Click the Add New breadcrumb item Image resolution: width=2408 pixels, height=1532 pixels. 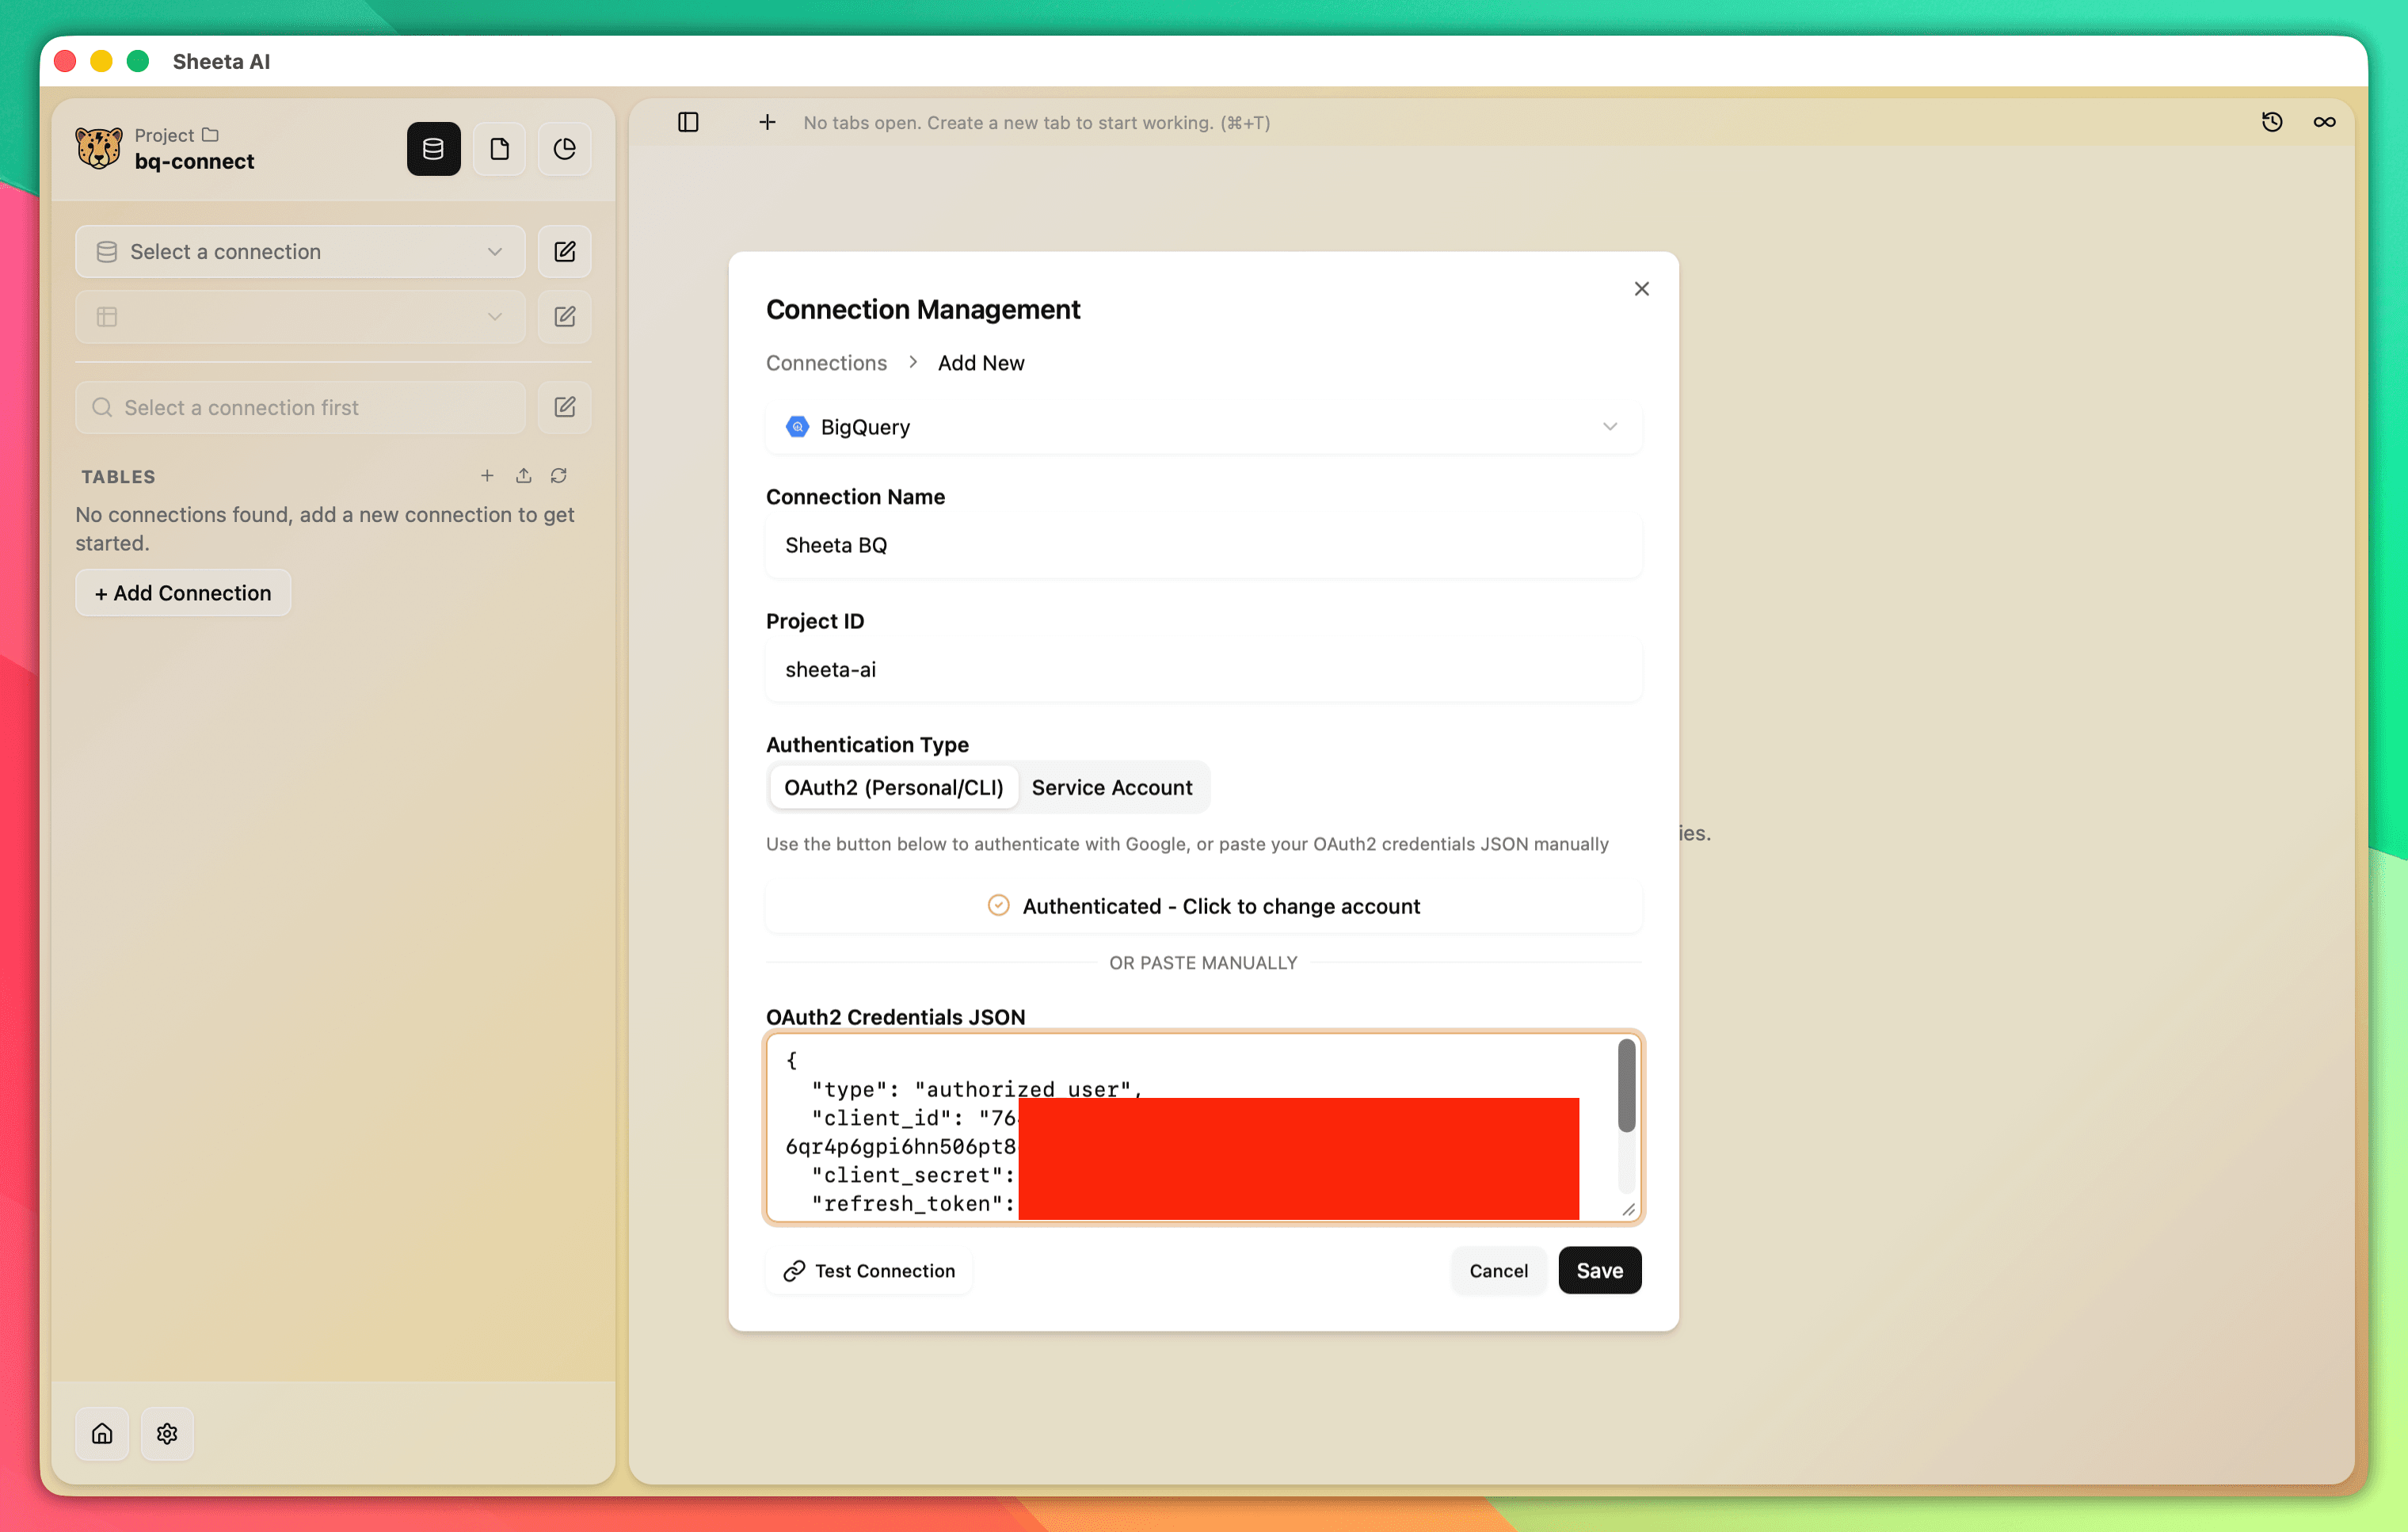coord(980,362)
